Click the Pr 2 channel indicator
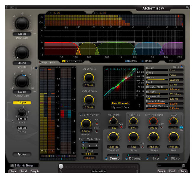195x178 pixels. pyautogui.click(x=59, y=13)
